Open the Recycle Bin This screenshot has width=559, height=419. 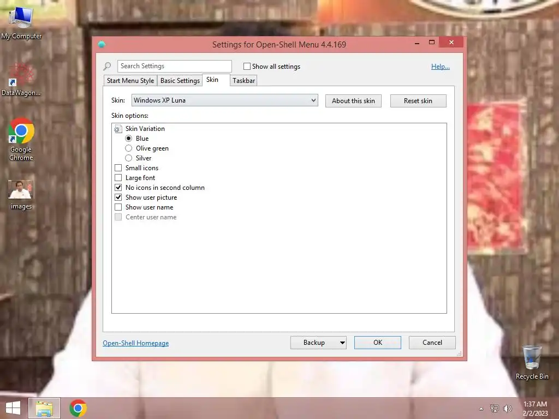(532, 362)
